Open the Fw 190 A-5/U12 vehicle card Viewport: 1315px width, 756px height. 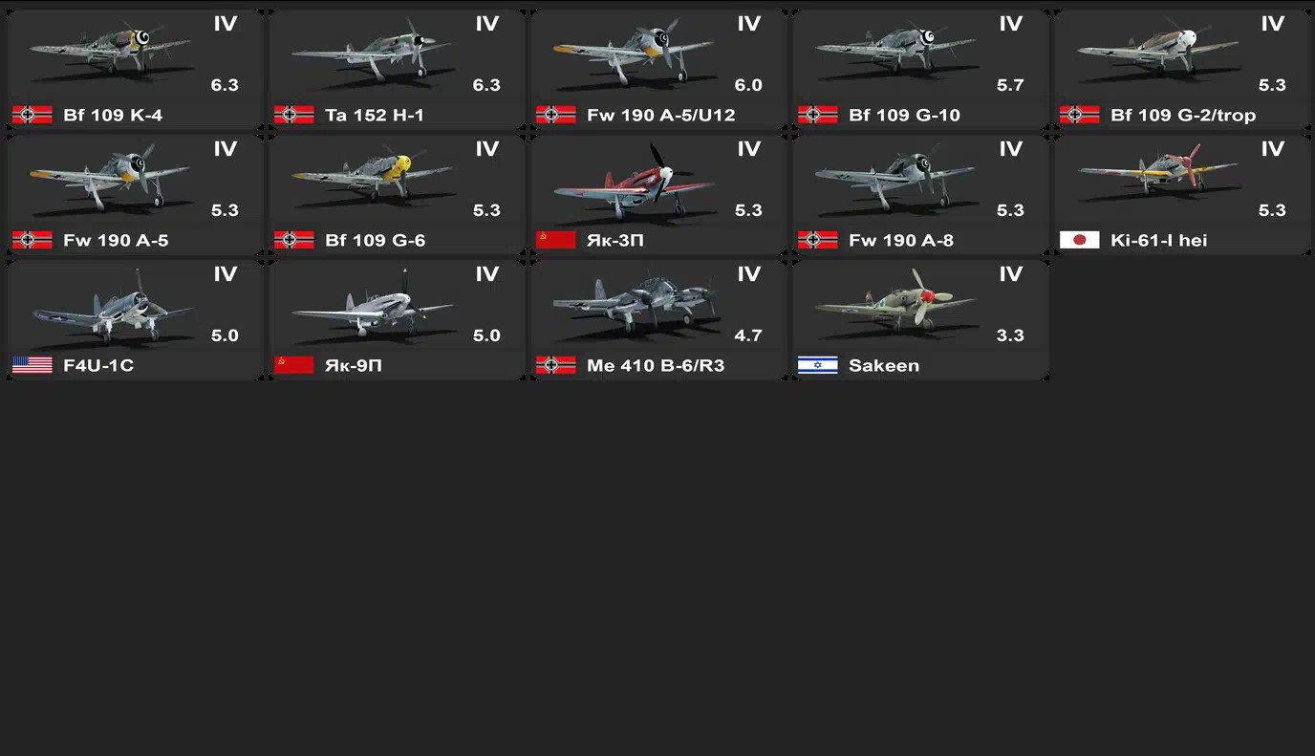tap(658, 70)
